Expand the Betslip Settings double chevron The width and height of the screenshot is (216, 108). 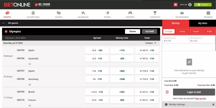coord(213,104)
